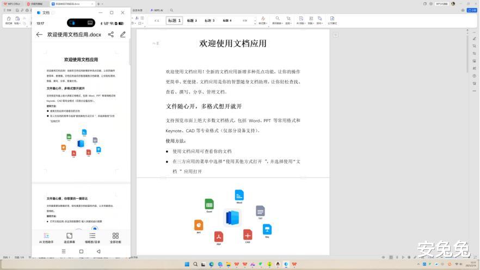Tap the pencil edit icon in phone window
This screenshot has width=480, height=270.
point(123,35)
